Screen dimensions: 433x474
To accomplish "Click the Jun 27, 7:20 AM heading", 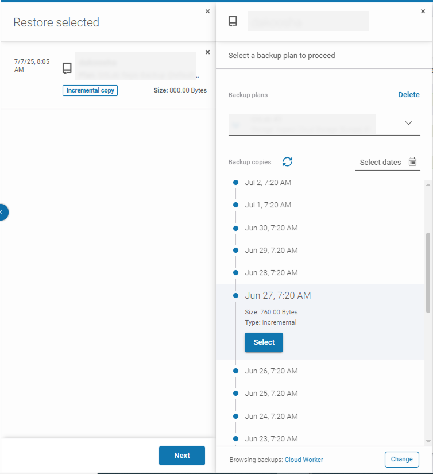I will click(x=278, y=295).
